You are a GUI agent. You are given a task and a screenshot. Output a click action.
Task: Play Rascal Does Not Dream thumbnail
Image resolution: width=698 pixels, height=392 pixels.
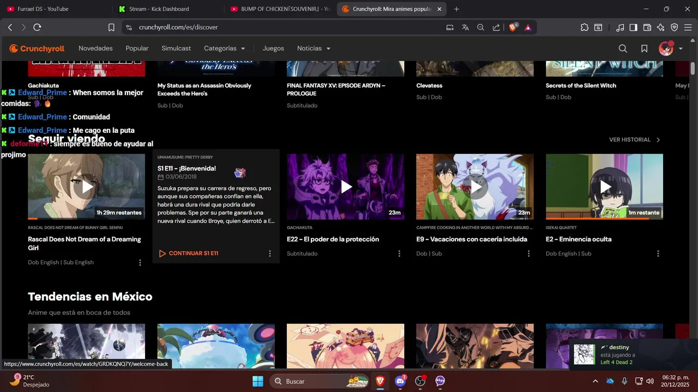87,187
